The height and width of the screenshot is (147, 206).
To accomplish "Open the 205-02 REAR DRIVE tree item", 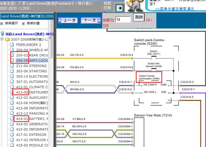I will [x=32, y=55].
